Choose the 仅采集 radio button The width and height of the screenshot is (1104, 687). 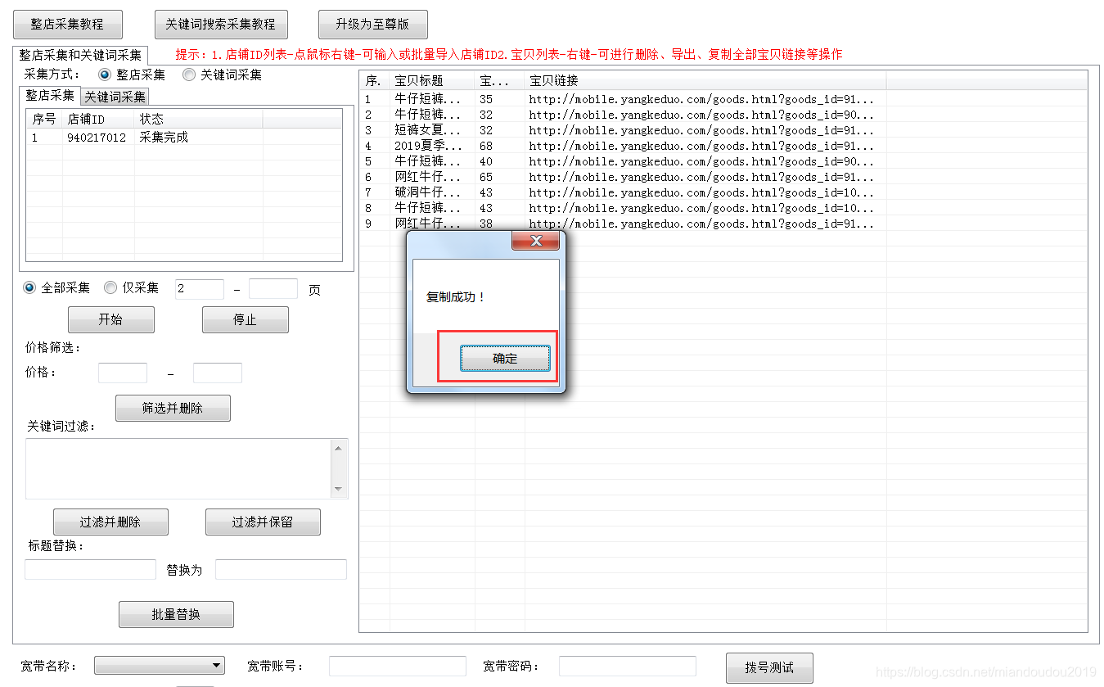tap(111, 287)
